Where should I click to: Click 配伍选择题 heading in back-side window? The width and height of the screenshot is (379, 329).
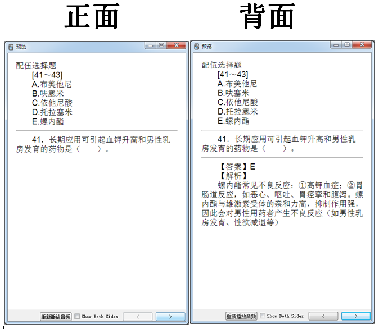tap(222, 65)
